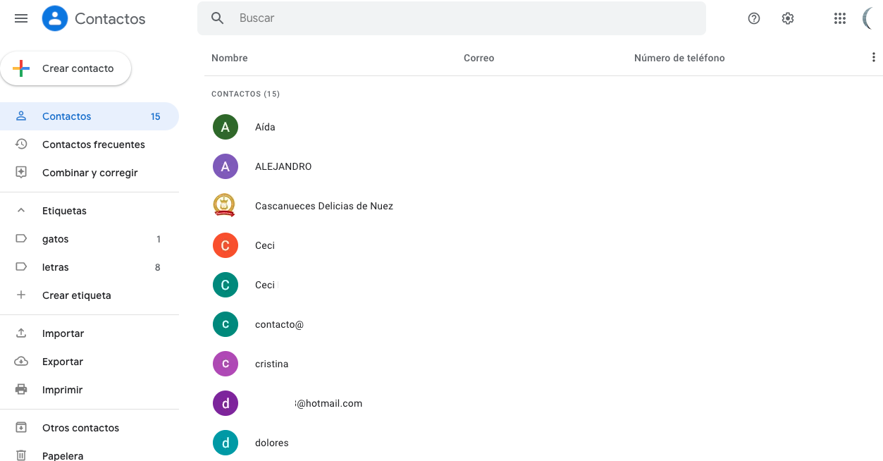Image resolution: width=883 pixels, height=461 pixels.
Task: Switch to Contactos frecuentes
Action: coord(94,144)
